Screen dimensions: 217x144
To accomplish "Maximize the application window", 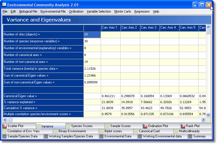I will tap(202, 5).
